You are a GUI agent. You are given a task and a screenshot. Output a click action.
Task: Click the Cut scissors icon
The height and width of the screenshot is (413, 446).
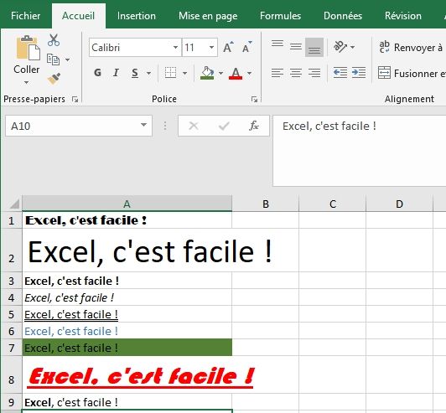pos(54,40)
